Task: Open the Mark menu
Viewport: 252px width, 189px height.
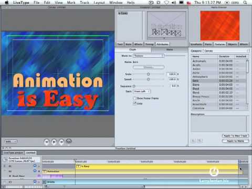Action: (x=71, y=3)
